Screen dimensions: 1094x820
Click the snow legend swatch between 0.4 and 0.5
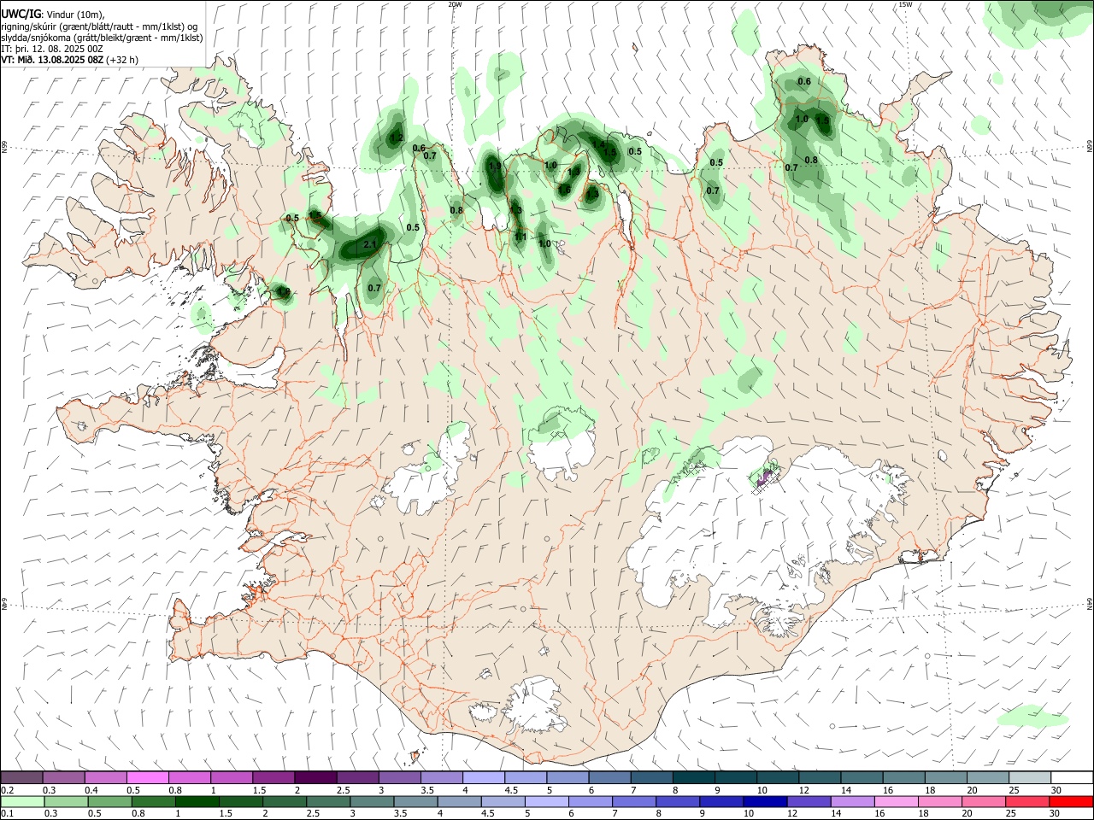point(107,778)
